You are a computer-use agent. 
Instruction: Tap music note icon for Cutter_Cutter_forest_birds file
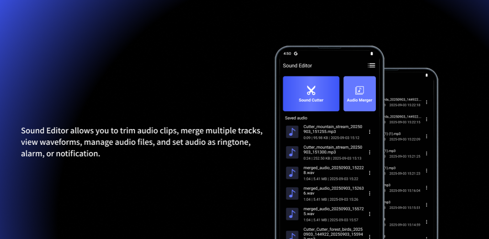pyautogui.click(x=292, y=234)
